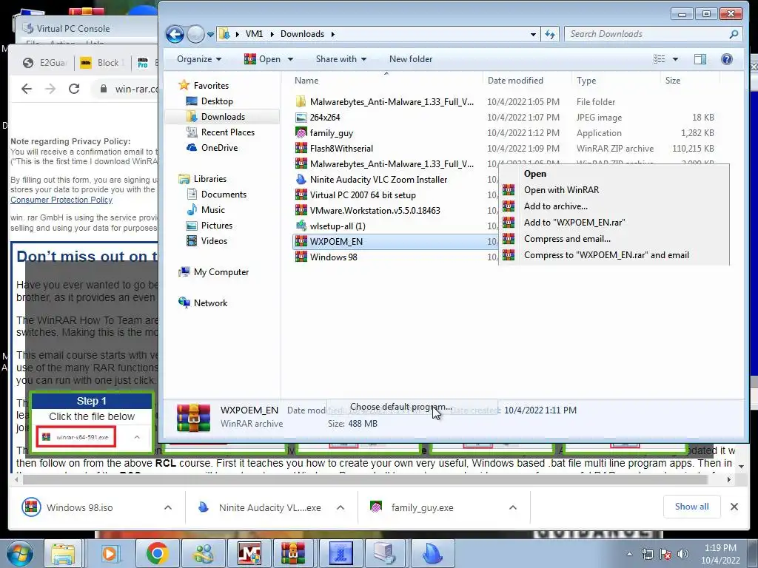Choose Compress to "WXPOEM_EN.rar" and email
Image resolution: width=758 pixels, height=568 pixels.
(614, 255)
